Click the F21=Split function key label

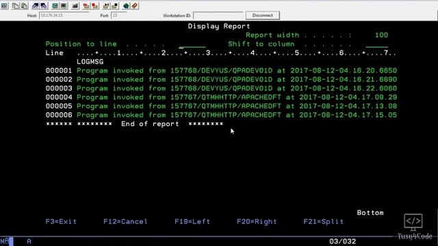tap(324, 221)
